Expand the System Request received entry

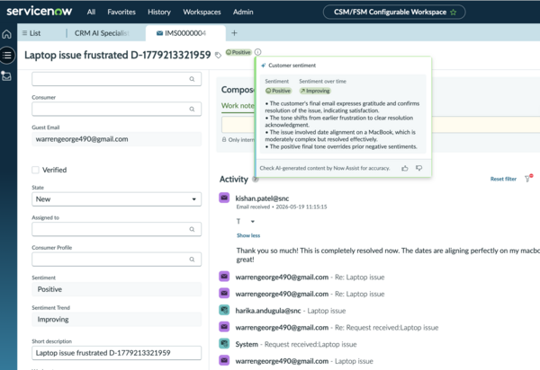click(x=296, y=344)
